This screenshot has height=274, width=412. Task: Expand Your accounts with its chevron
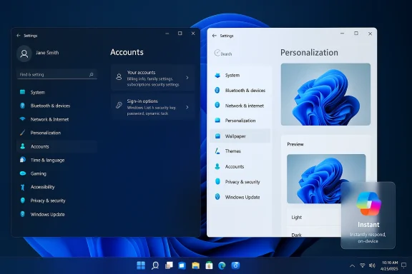pyautogui.click(x=187, y=78)
